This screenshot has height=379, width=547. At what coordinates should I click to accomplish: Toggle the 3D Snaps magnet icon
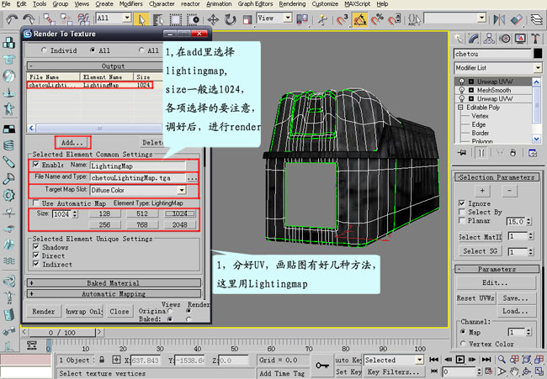point(343,19)
